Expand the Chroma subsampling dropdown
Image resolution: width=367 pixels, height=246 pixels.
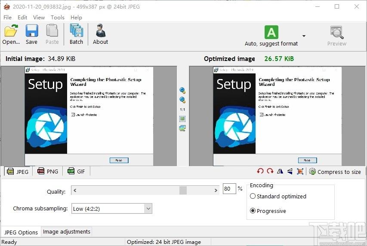(148, 209)
